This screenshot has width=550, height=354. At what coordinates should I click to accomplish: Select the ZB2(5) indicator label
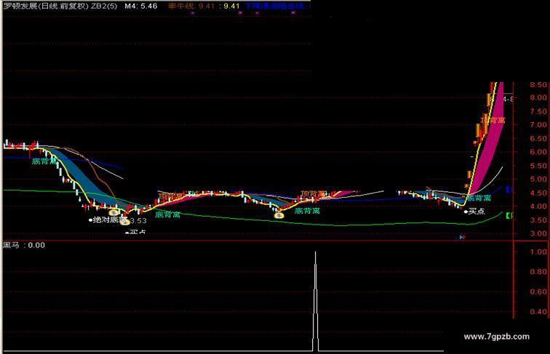tap(104, 6)
